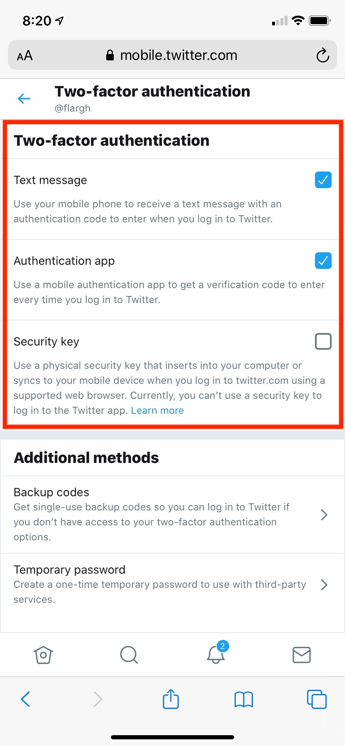Open the aA reader options menu
This screenshot has width=345, height=746.
click(25, 55)
